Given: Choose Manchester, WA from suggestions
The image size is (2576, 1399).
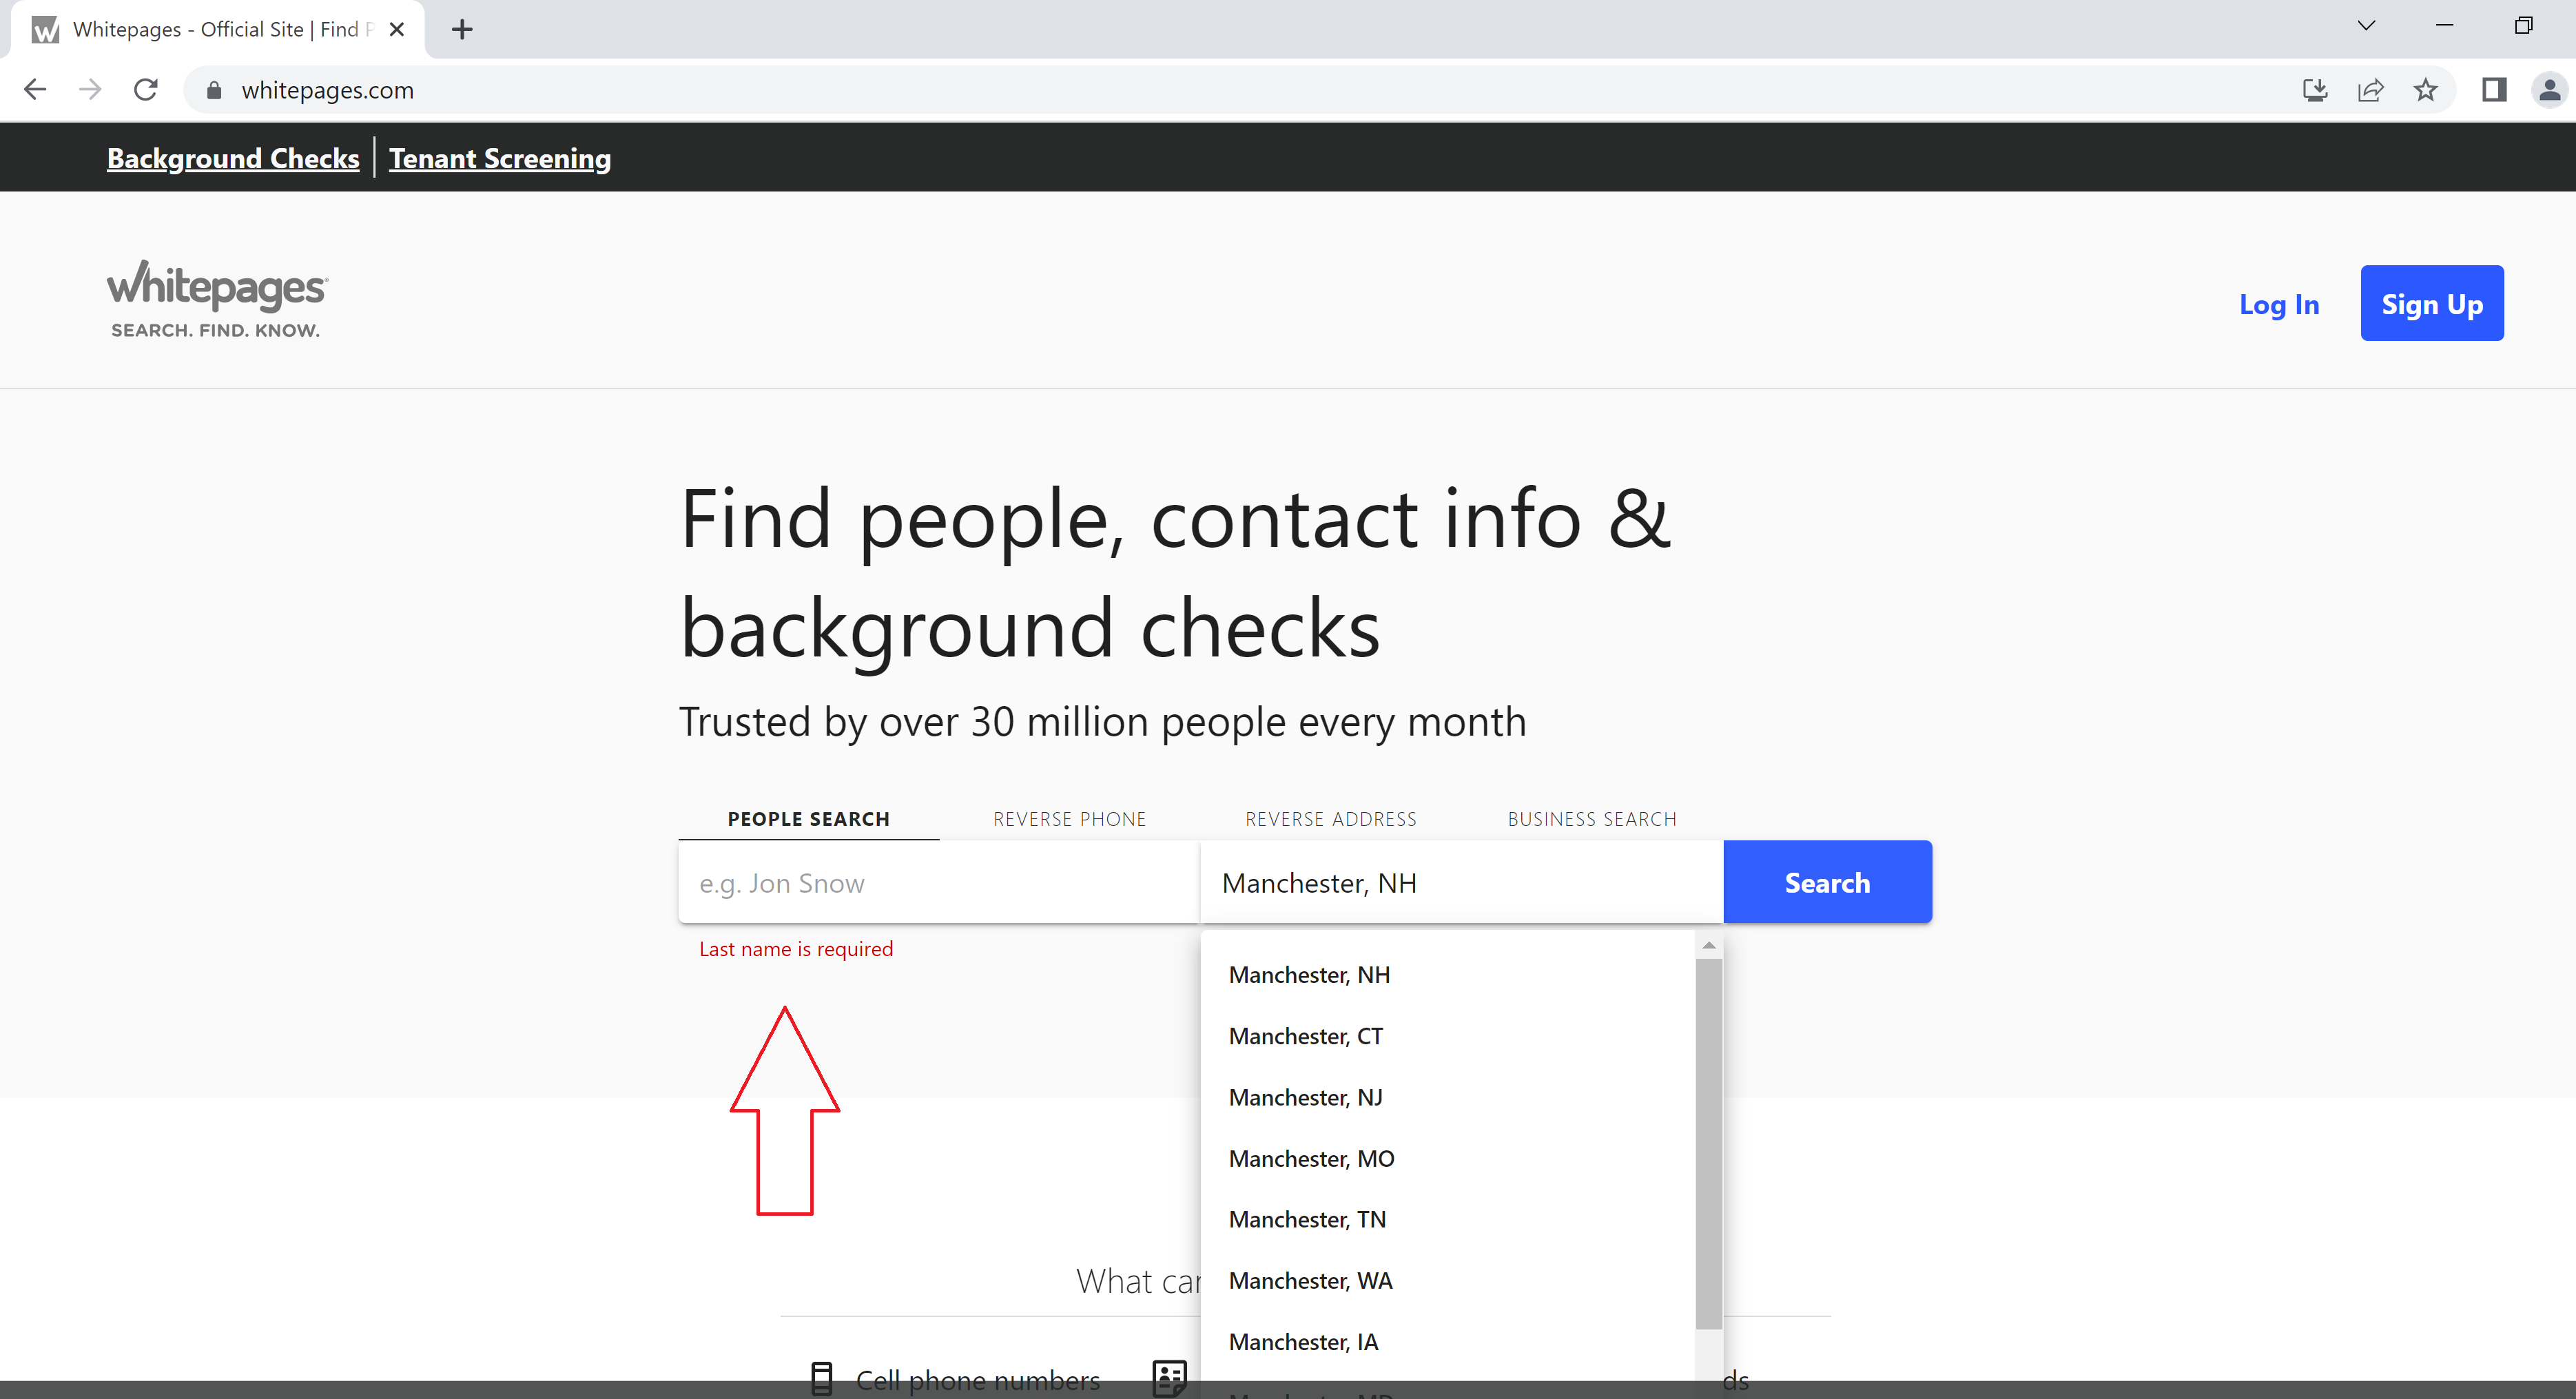Looking at the screenshot, I should click(1448, 1280).
